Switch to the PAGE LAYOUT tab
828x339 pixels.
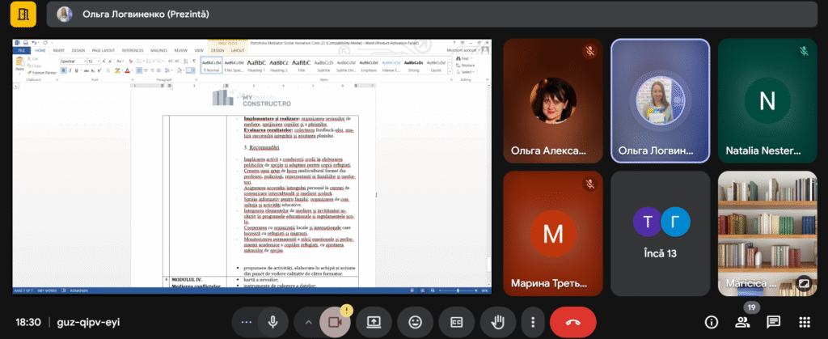pyautogui.click(x=103, y=51)
